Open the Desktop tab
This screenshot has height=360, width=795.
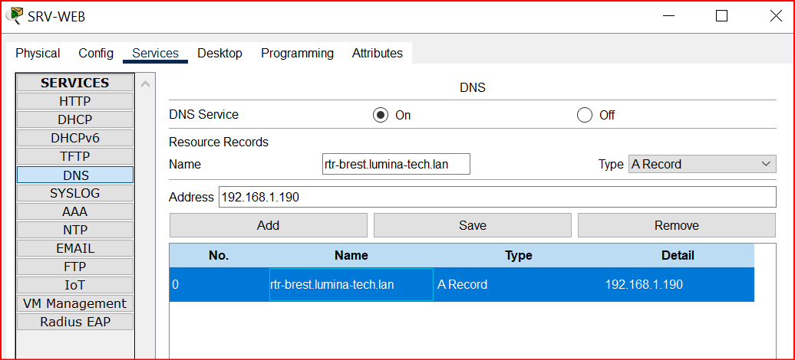(x=219, y=53)
